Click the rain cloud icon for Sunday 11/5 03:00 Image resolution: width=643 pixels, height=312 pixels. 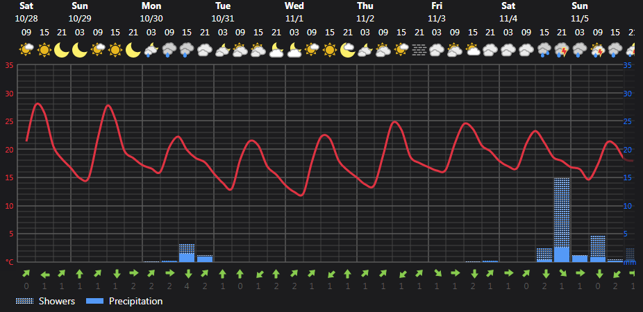580,50
